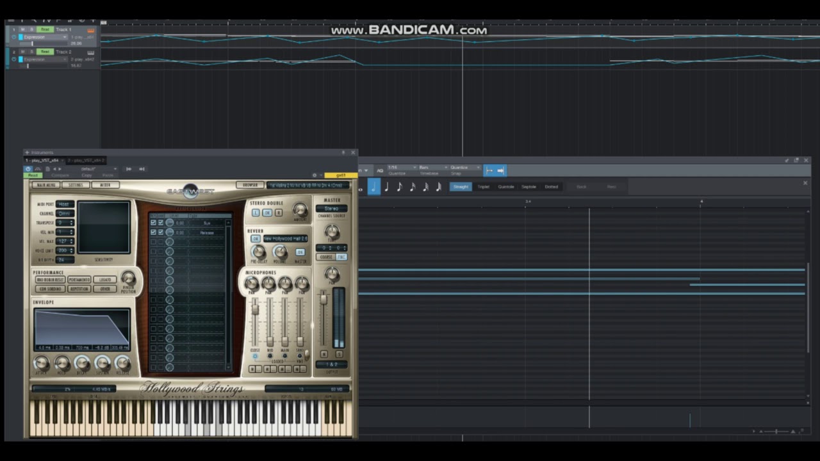Screen dimensions: 820x461
Task: Select sixty-fourth note length
Action: (x=439, y=187)
